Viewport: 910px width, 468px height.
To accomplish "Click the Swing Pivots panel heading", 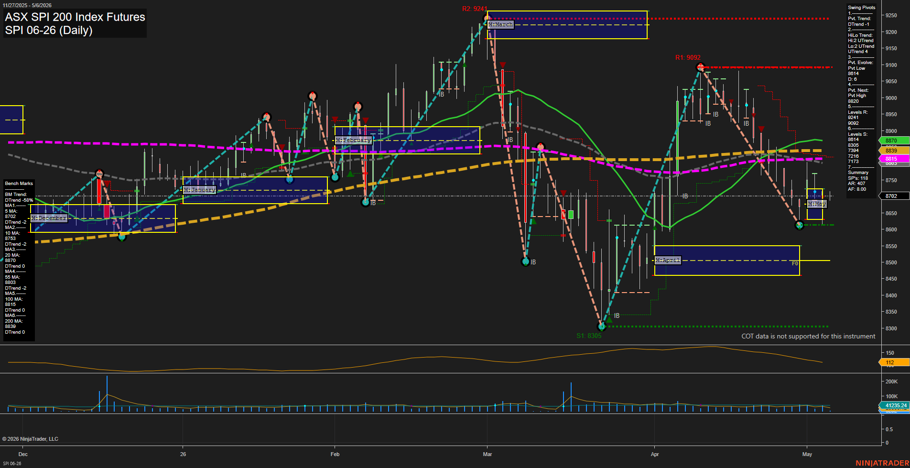I will coord(861,8).
